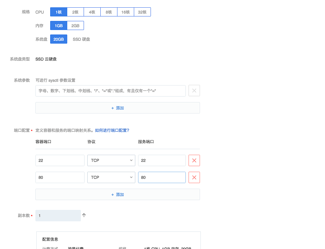325x249 pixels.
Task: Focus the sysctl parameter input field
Action: tap(110, 91)
